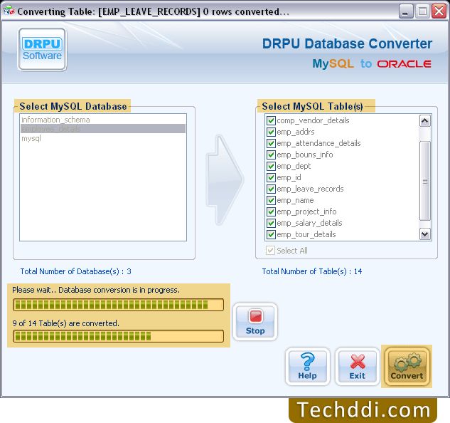Viewport: 450px width, 423px height.
Task: Toggle the emp_attendance_details checkbox
Action: 271,143
